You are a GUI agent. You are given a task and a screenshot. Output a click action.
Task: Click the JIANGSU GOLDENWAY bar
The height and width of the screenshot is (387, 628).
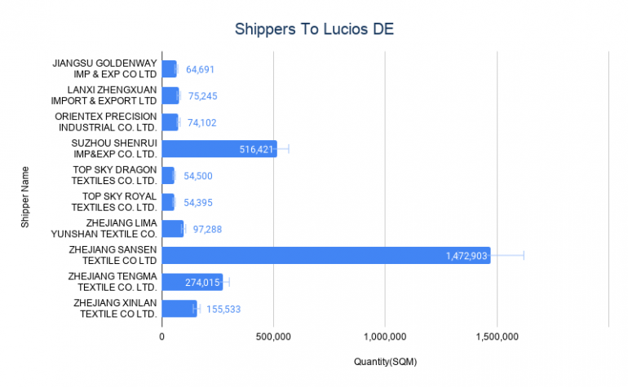pyautogui.click(x=169, y=68)
